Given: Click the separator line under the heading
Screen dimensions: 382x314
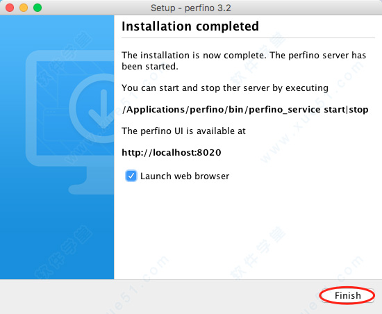Looking at the screenshot, I should coord(248,38).
